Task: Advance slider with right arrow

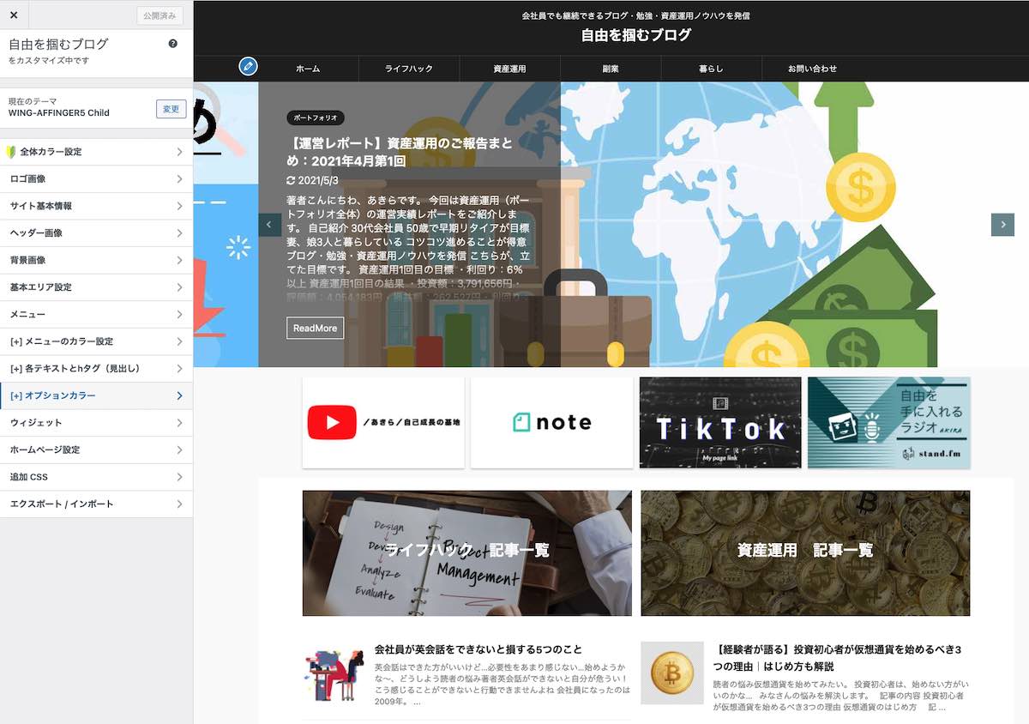Action: [x=1002, y=225]
